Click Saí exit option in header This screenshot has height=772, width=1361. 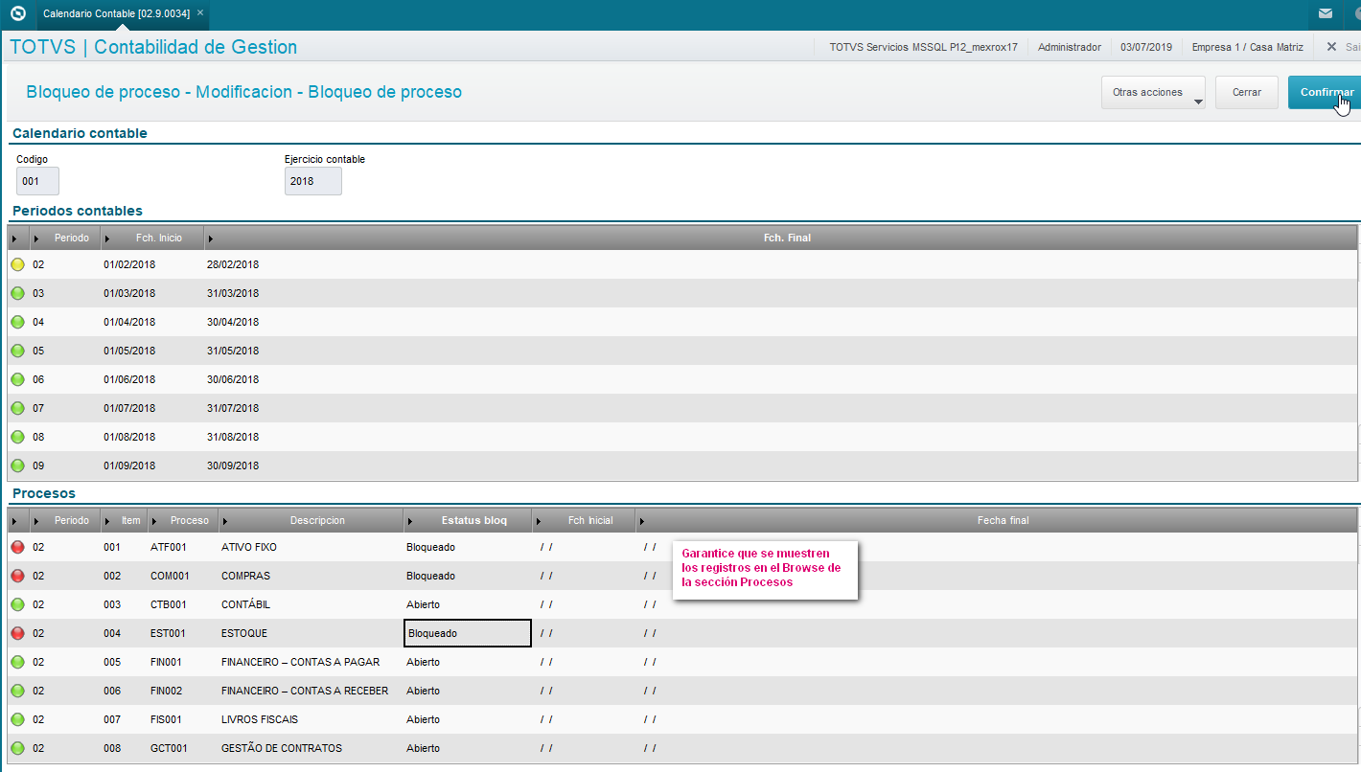pyautogui.click(x=1344, y=46)
